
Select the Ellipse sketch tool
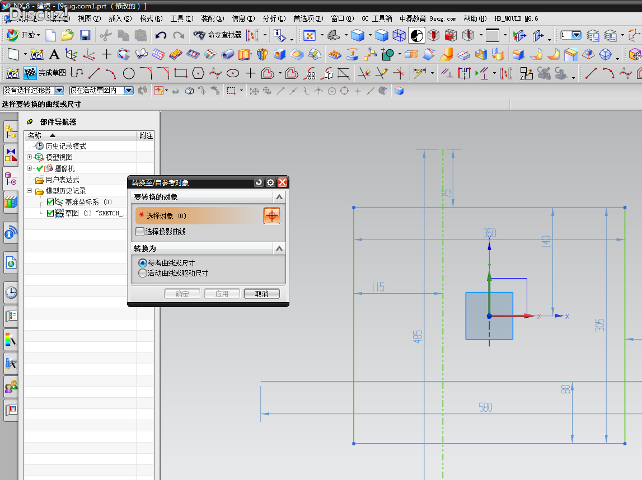coord(233,74)
